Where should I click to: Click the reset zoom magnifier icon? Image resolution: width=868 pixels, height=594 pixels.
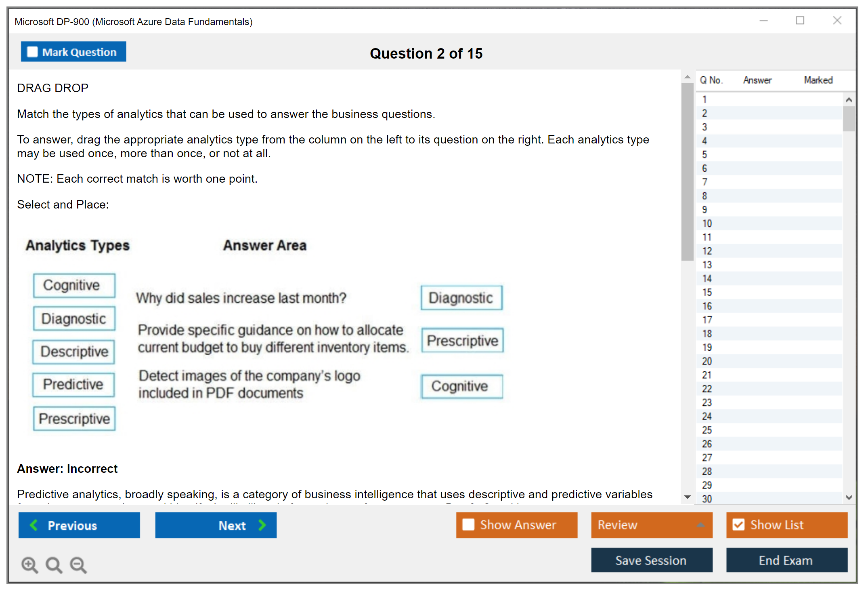54,565
